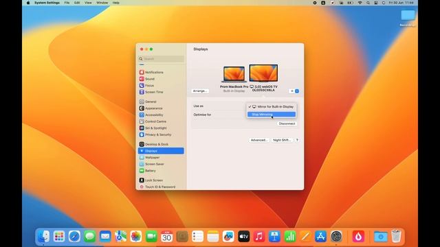This screenshot has height=247, width=440.
Task: Open Trash from the Dock
Action: (396, 236)
